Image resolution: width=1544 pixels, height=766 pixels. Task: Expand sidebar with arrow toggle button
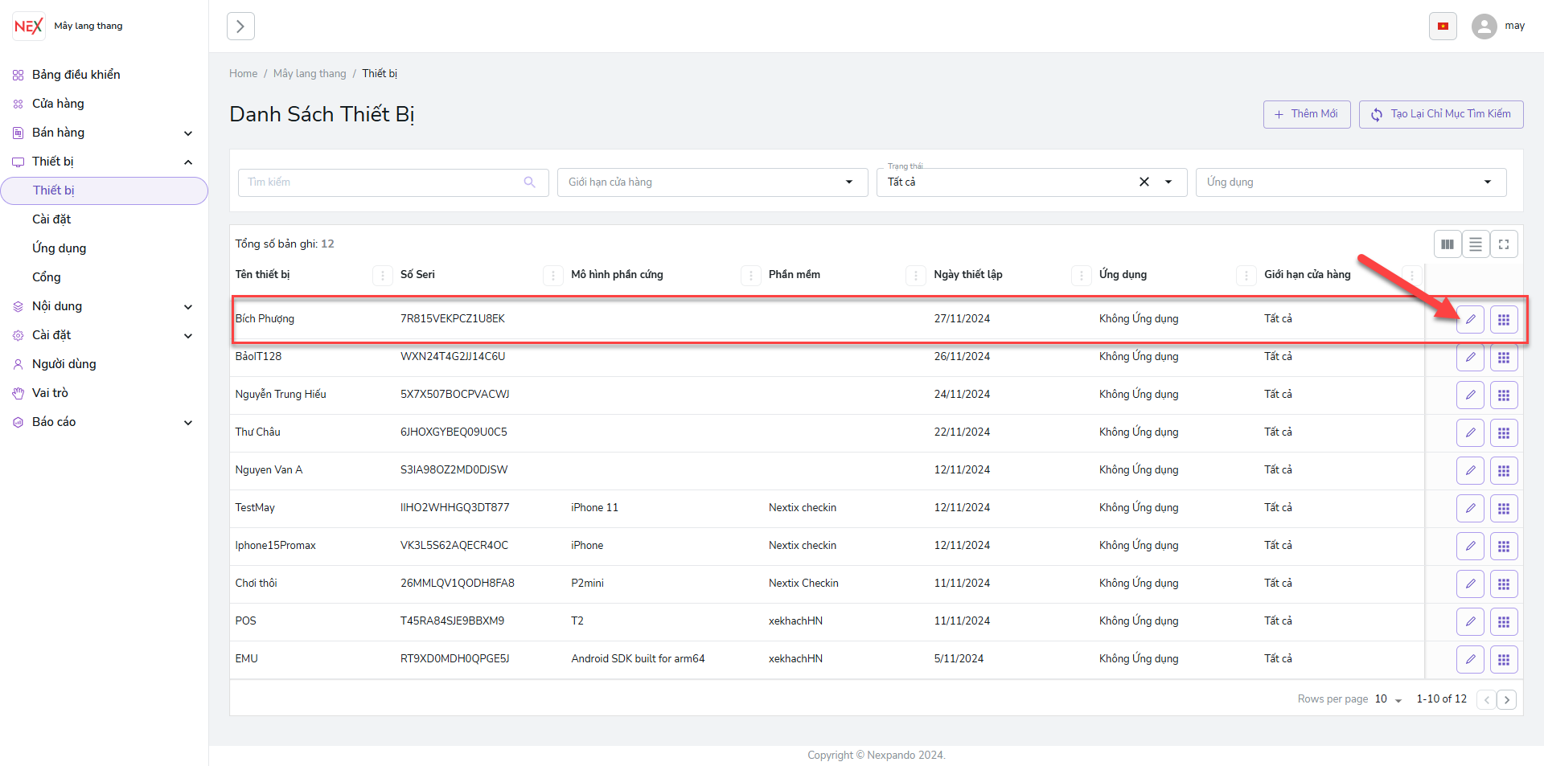(x=240, y=27)
